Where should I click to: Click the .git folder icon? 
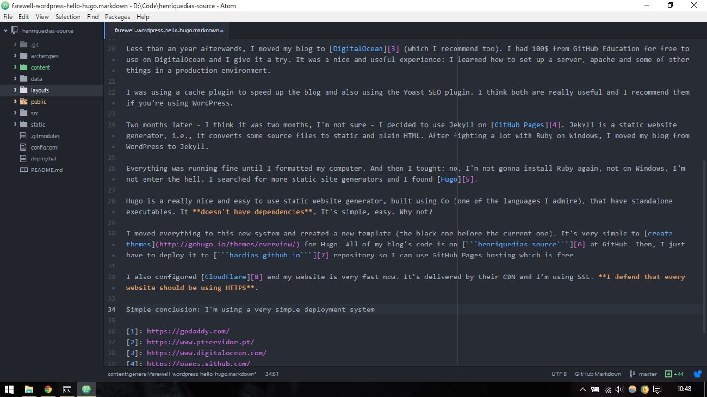[23, 45]
